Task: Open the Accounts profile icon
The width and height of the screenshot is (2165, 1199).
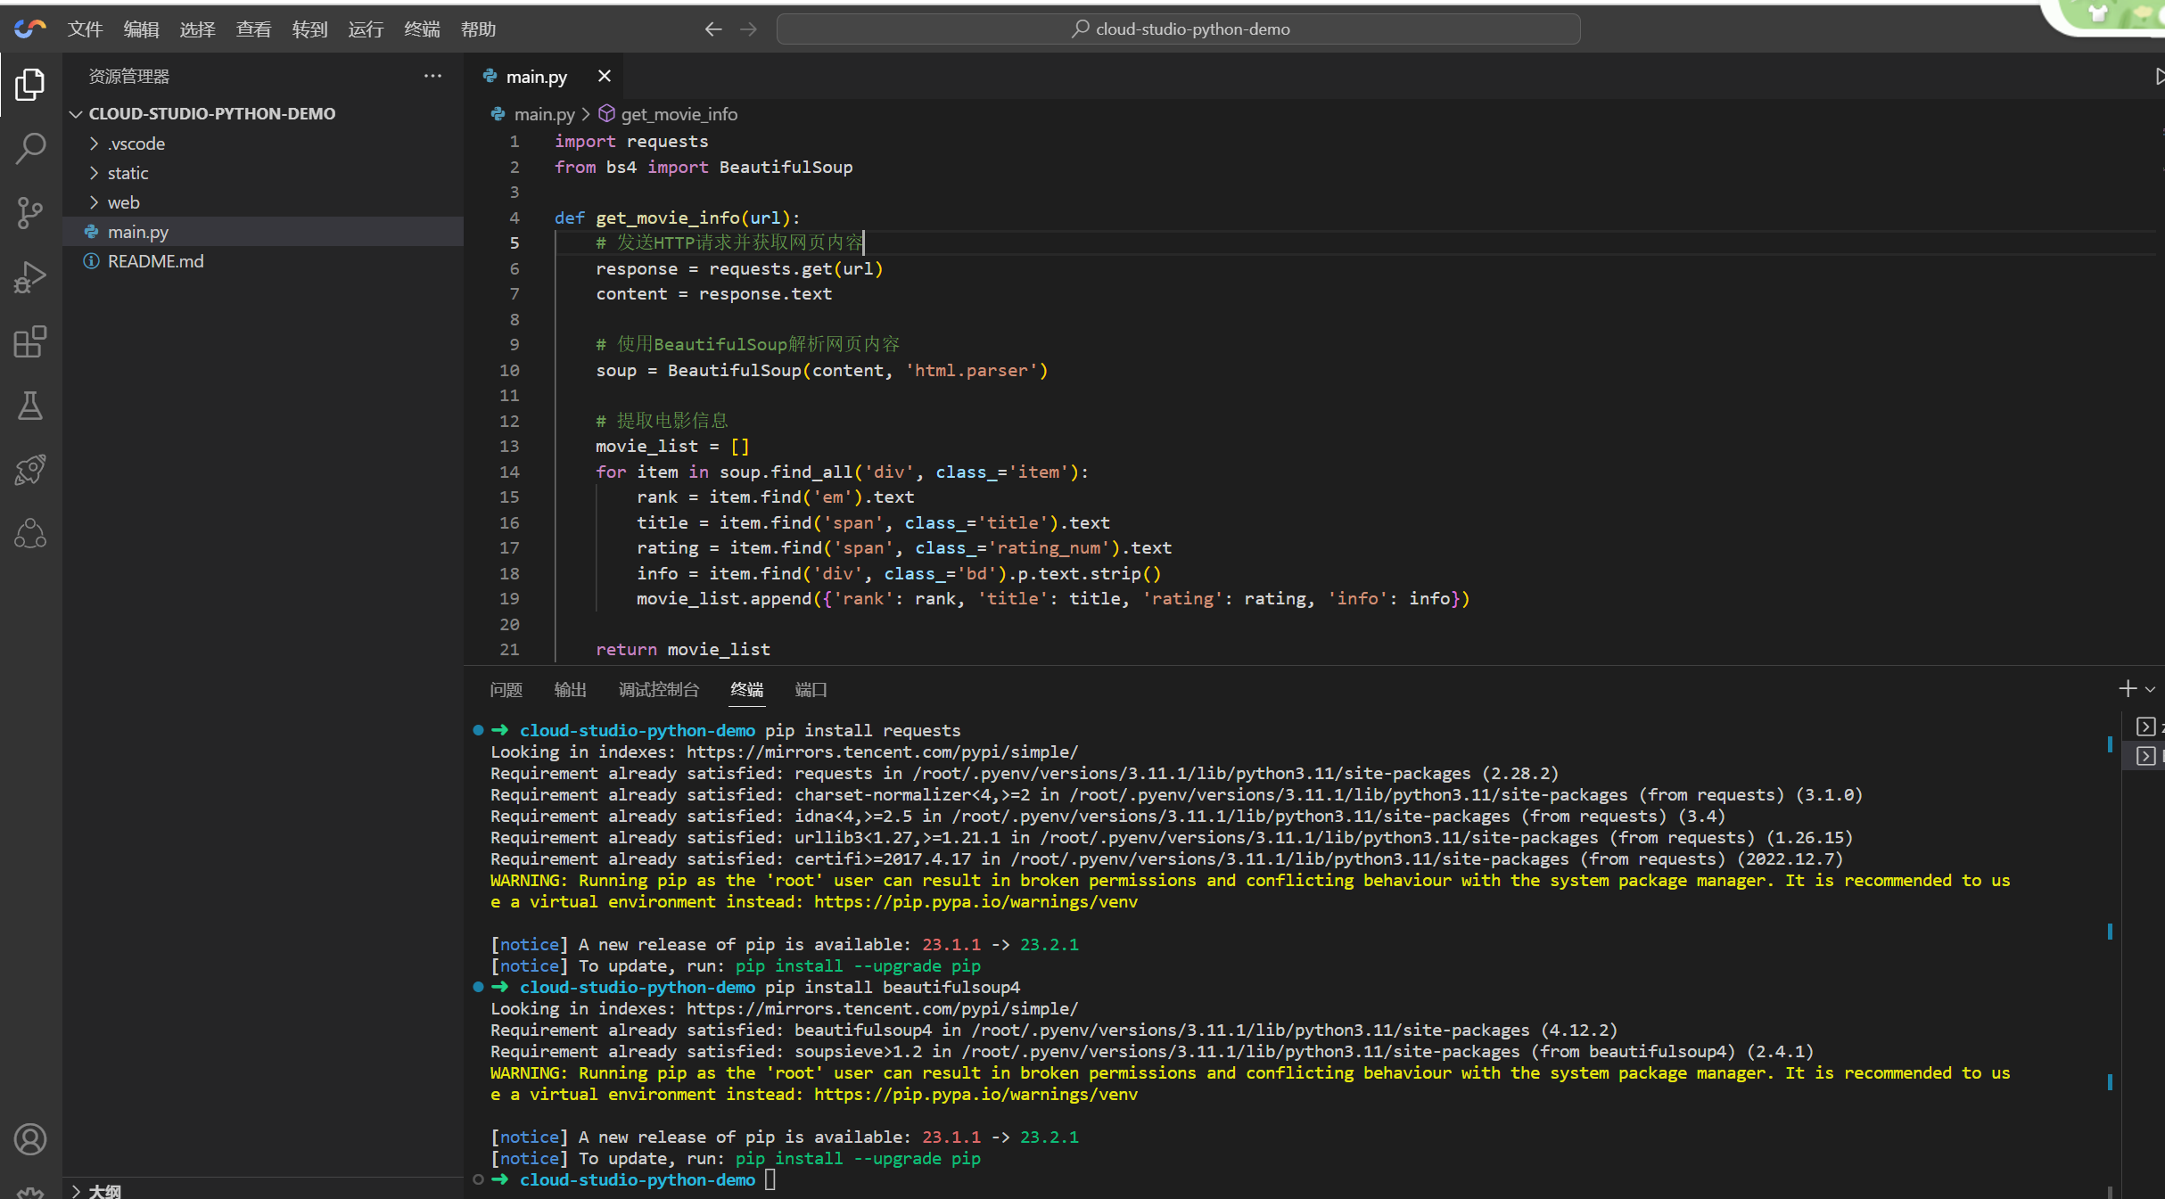Action: 30,1139
